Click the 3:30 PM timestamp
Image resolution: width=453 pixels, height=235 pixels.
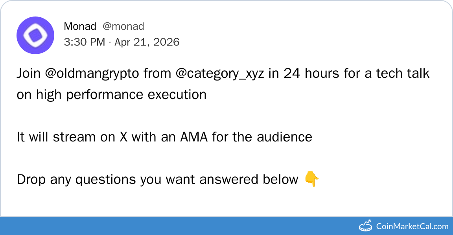tap(84, 42)
